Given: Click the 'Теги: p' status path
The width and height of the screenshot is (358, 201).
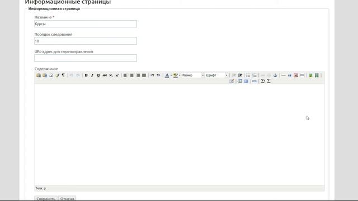Looking at the screenshot, I should (41, 188).
